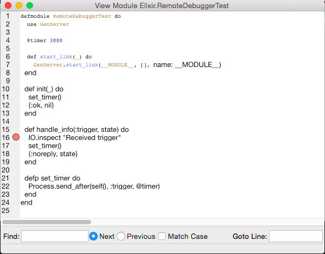The width and height of the screenshot is (325, 254).
Task: Click line number 1 in the gutter
Action: coord(8,16)
